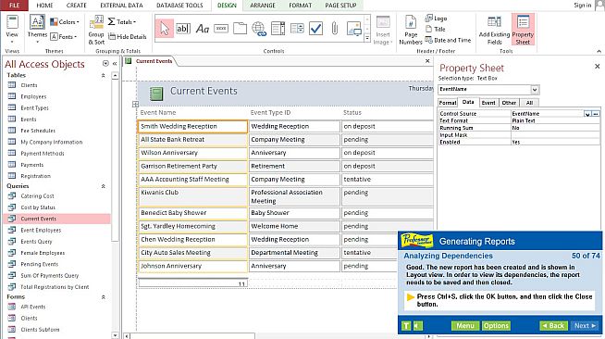Click the Menu button in tutorial panel

coord(465,326)
